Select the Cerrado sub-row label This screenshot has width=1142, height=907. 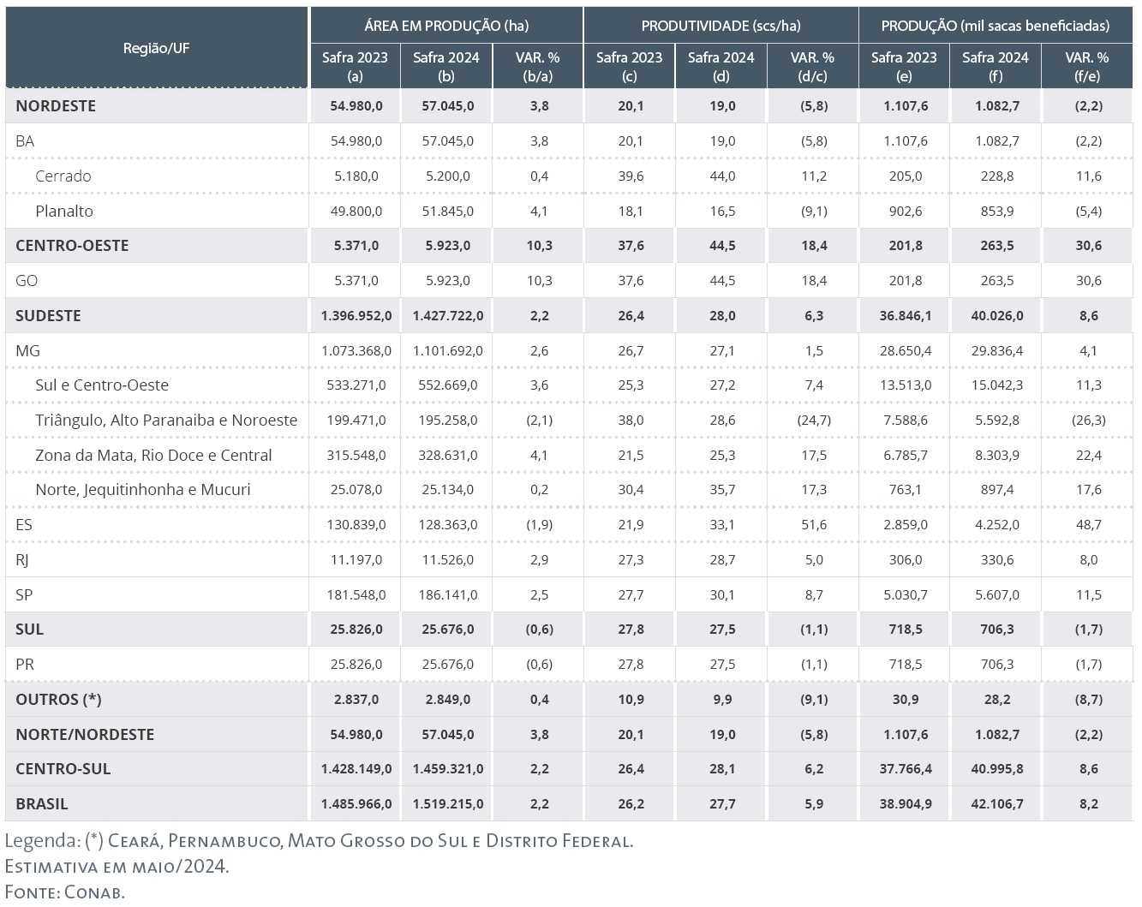(x=63, y=176)
